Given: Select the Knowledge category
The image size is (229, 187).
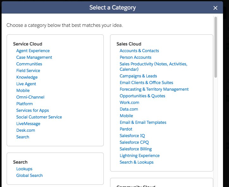Looking at the screenshot, I should tap(27, 77).
